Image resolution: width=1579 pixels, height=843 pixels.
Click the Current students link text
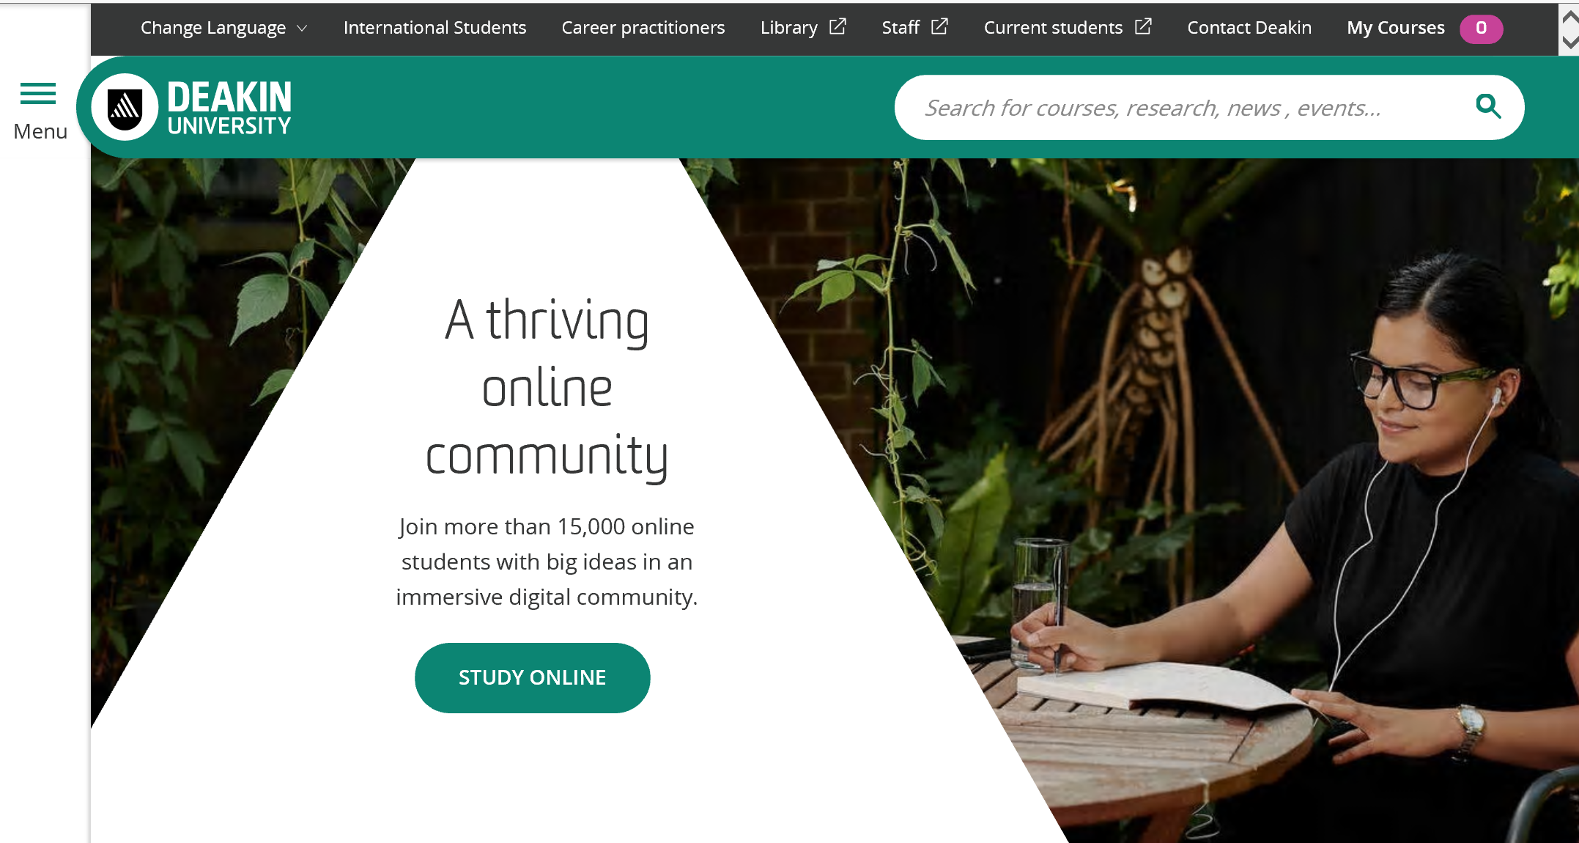point(1053,28)
